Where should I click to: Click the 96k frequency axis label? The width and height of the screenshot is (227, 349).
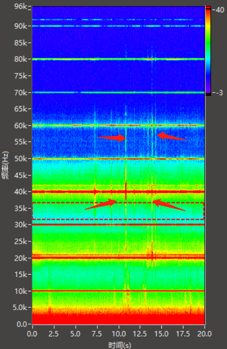21,6
